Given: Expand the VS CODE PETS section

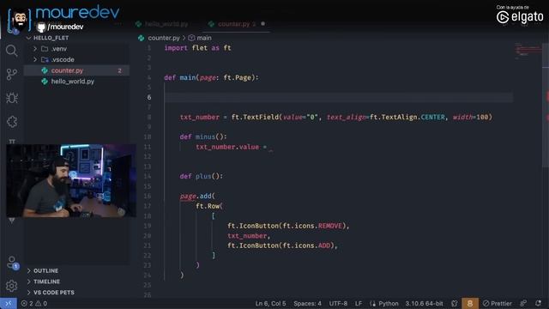Looking at the screenshot, I should click(x=54, y=293).
